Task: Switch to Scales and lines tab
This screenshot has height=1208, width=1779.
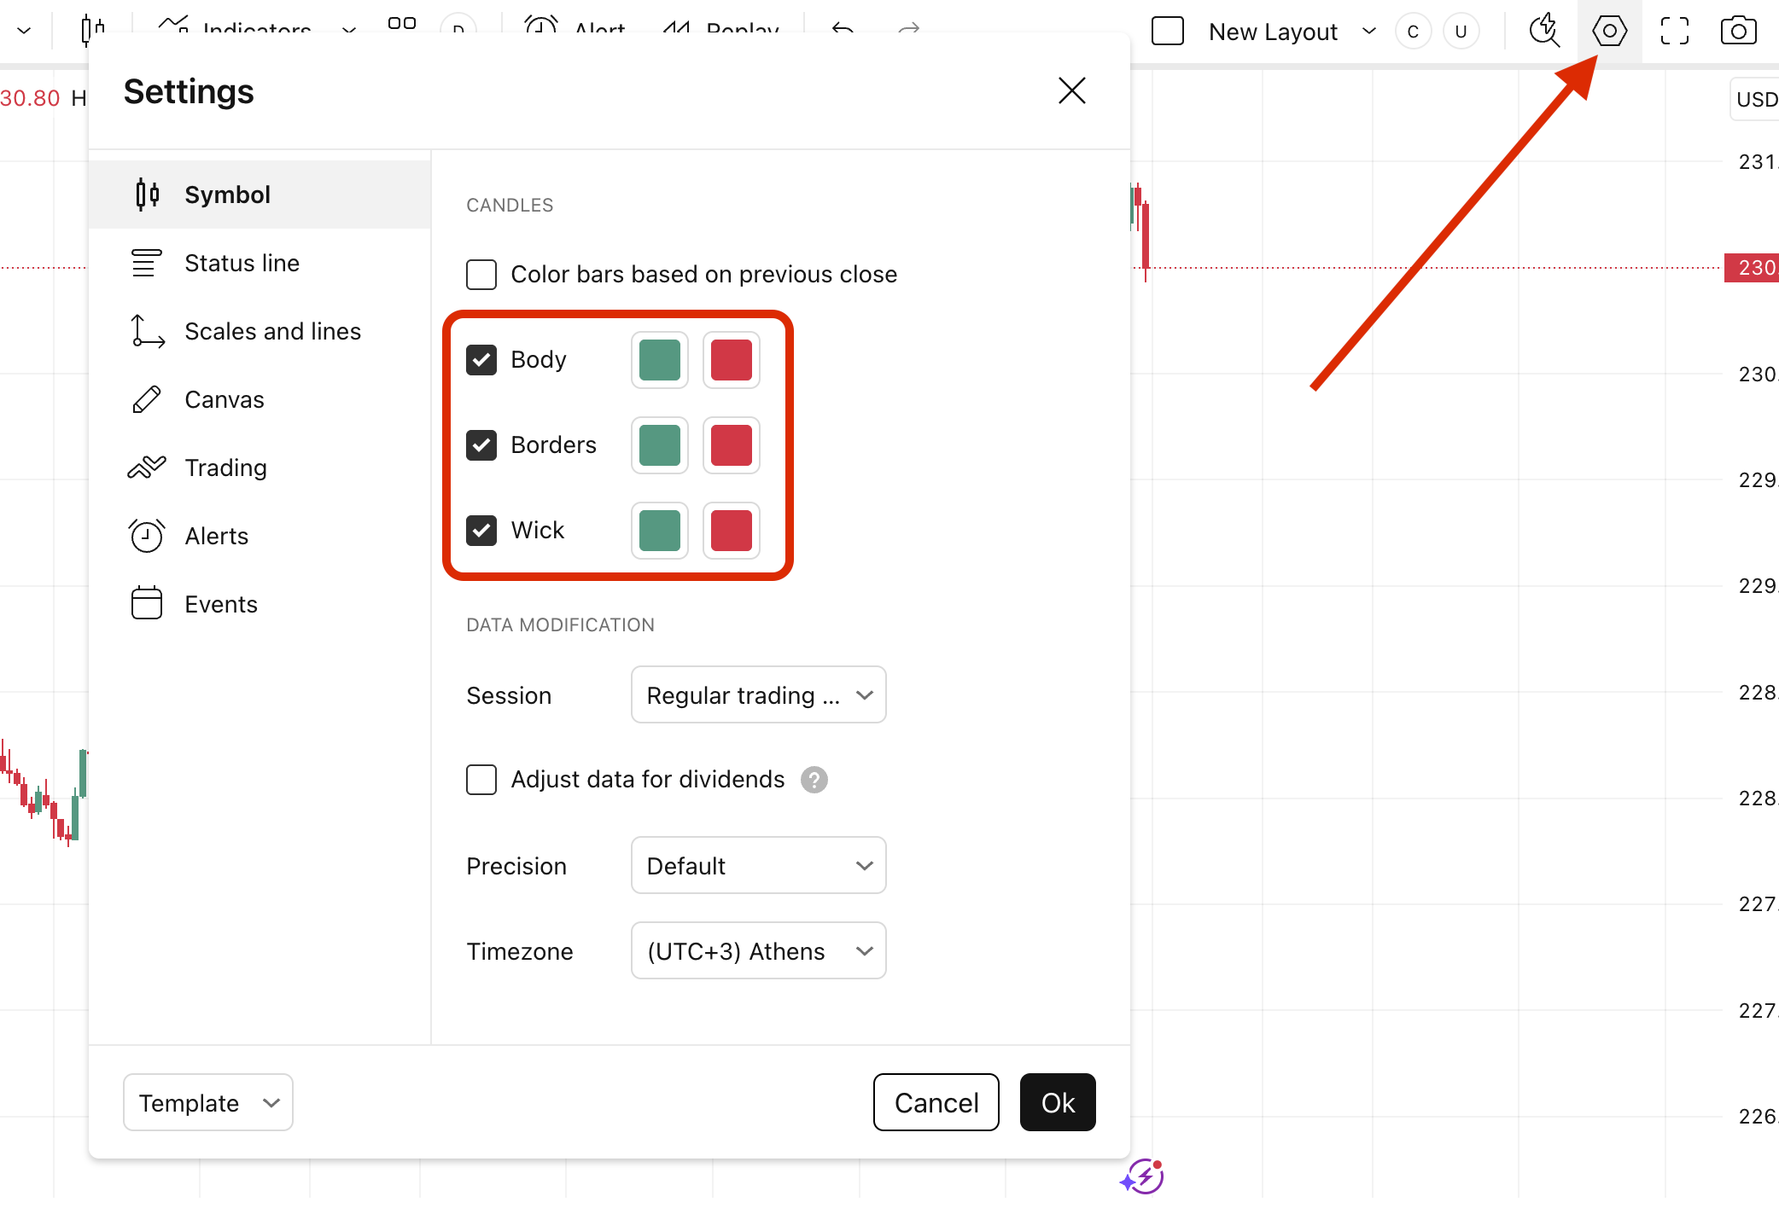Action: 272,331
